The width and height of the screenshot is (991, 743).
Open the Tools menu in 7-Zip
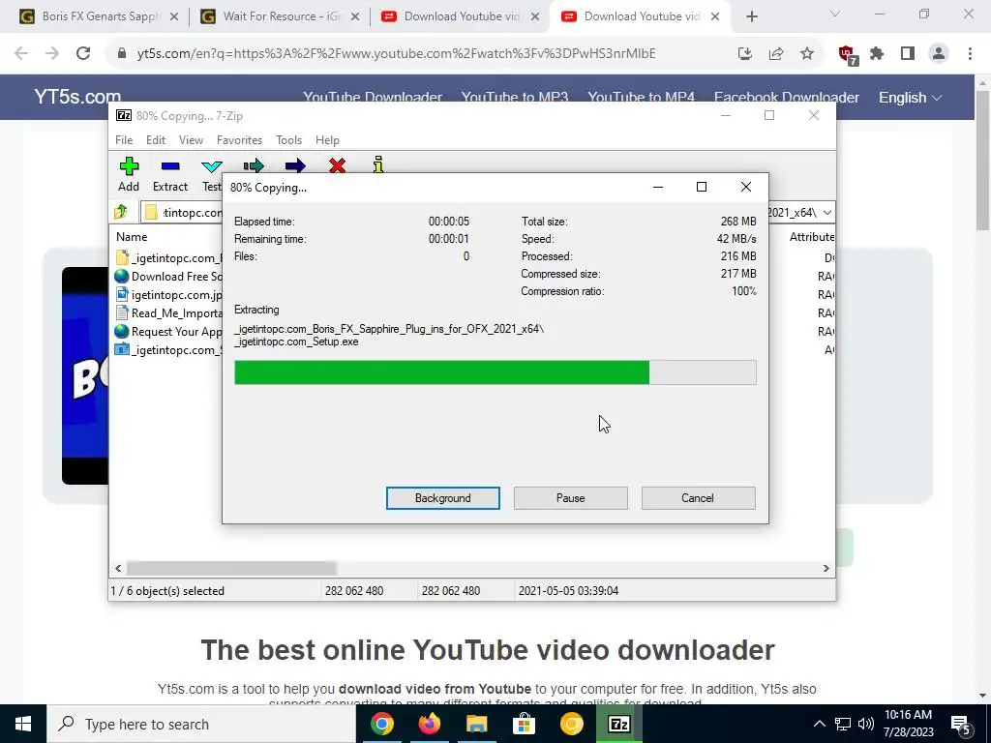[288, 140]
